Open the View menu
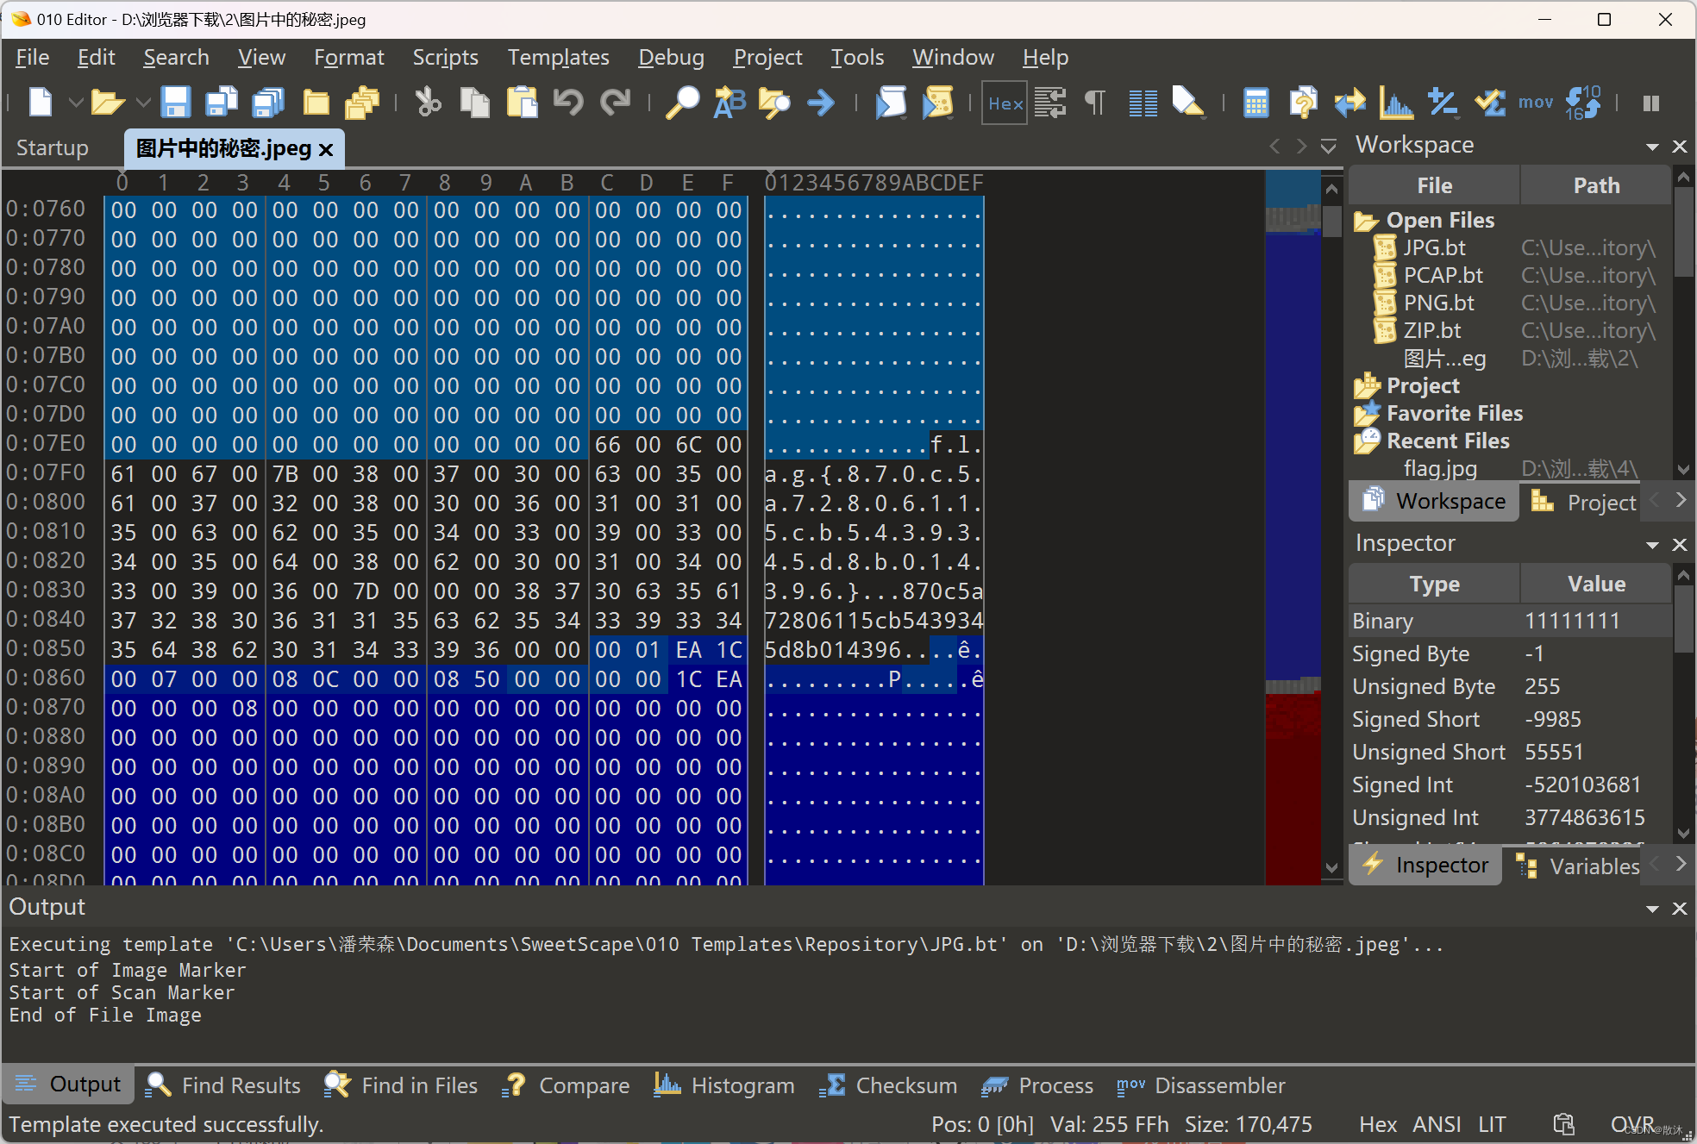 pos(261,57)
